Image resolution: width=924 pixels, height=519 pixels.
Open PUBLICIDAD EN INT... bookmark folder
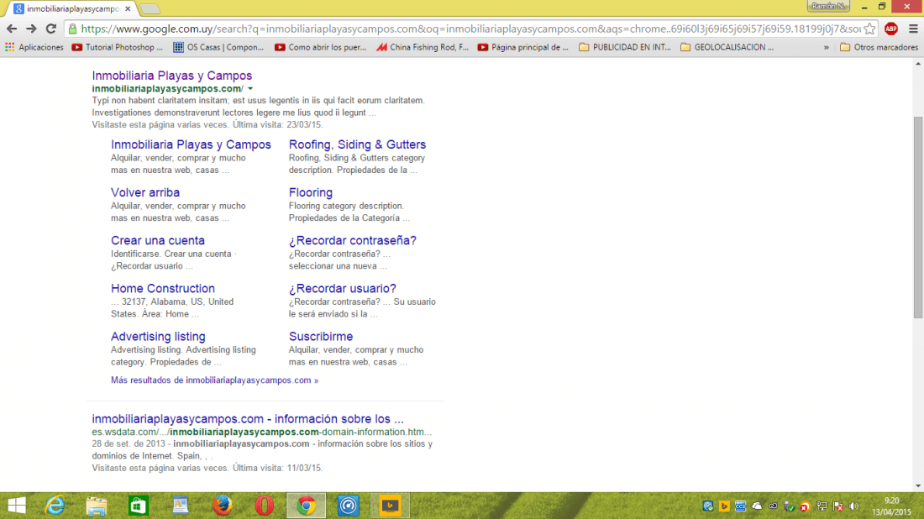point(625,47)
